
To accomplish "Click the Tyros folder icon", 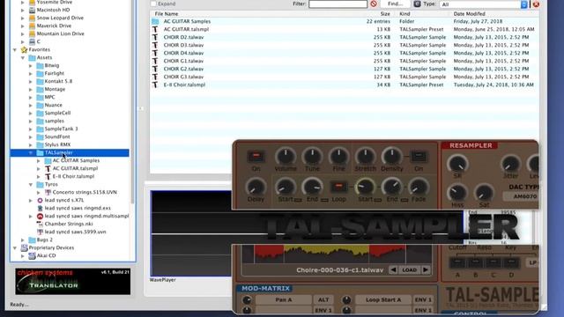I will click(x=40, y=184).
